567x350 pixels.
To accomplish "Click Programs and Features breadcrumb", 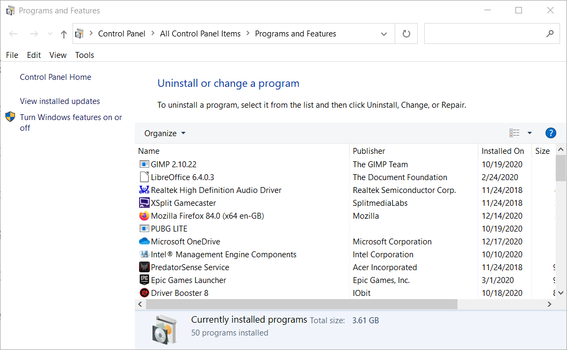I will (295, 34).
